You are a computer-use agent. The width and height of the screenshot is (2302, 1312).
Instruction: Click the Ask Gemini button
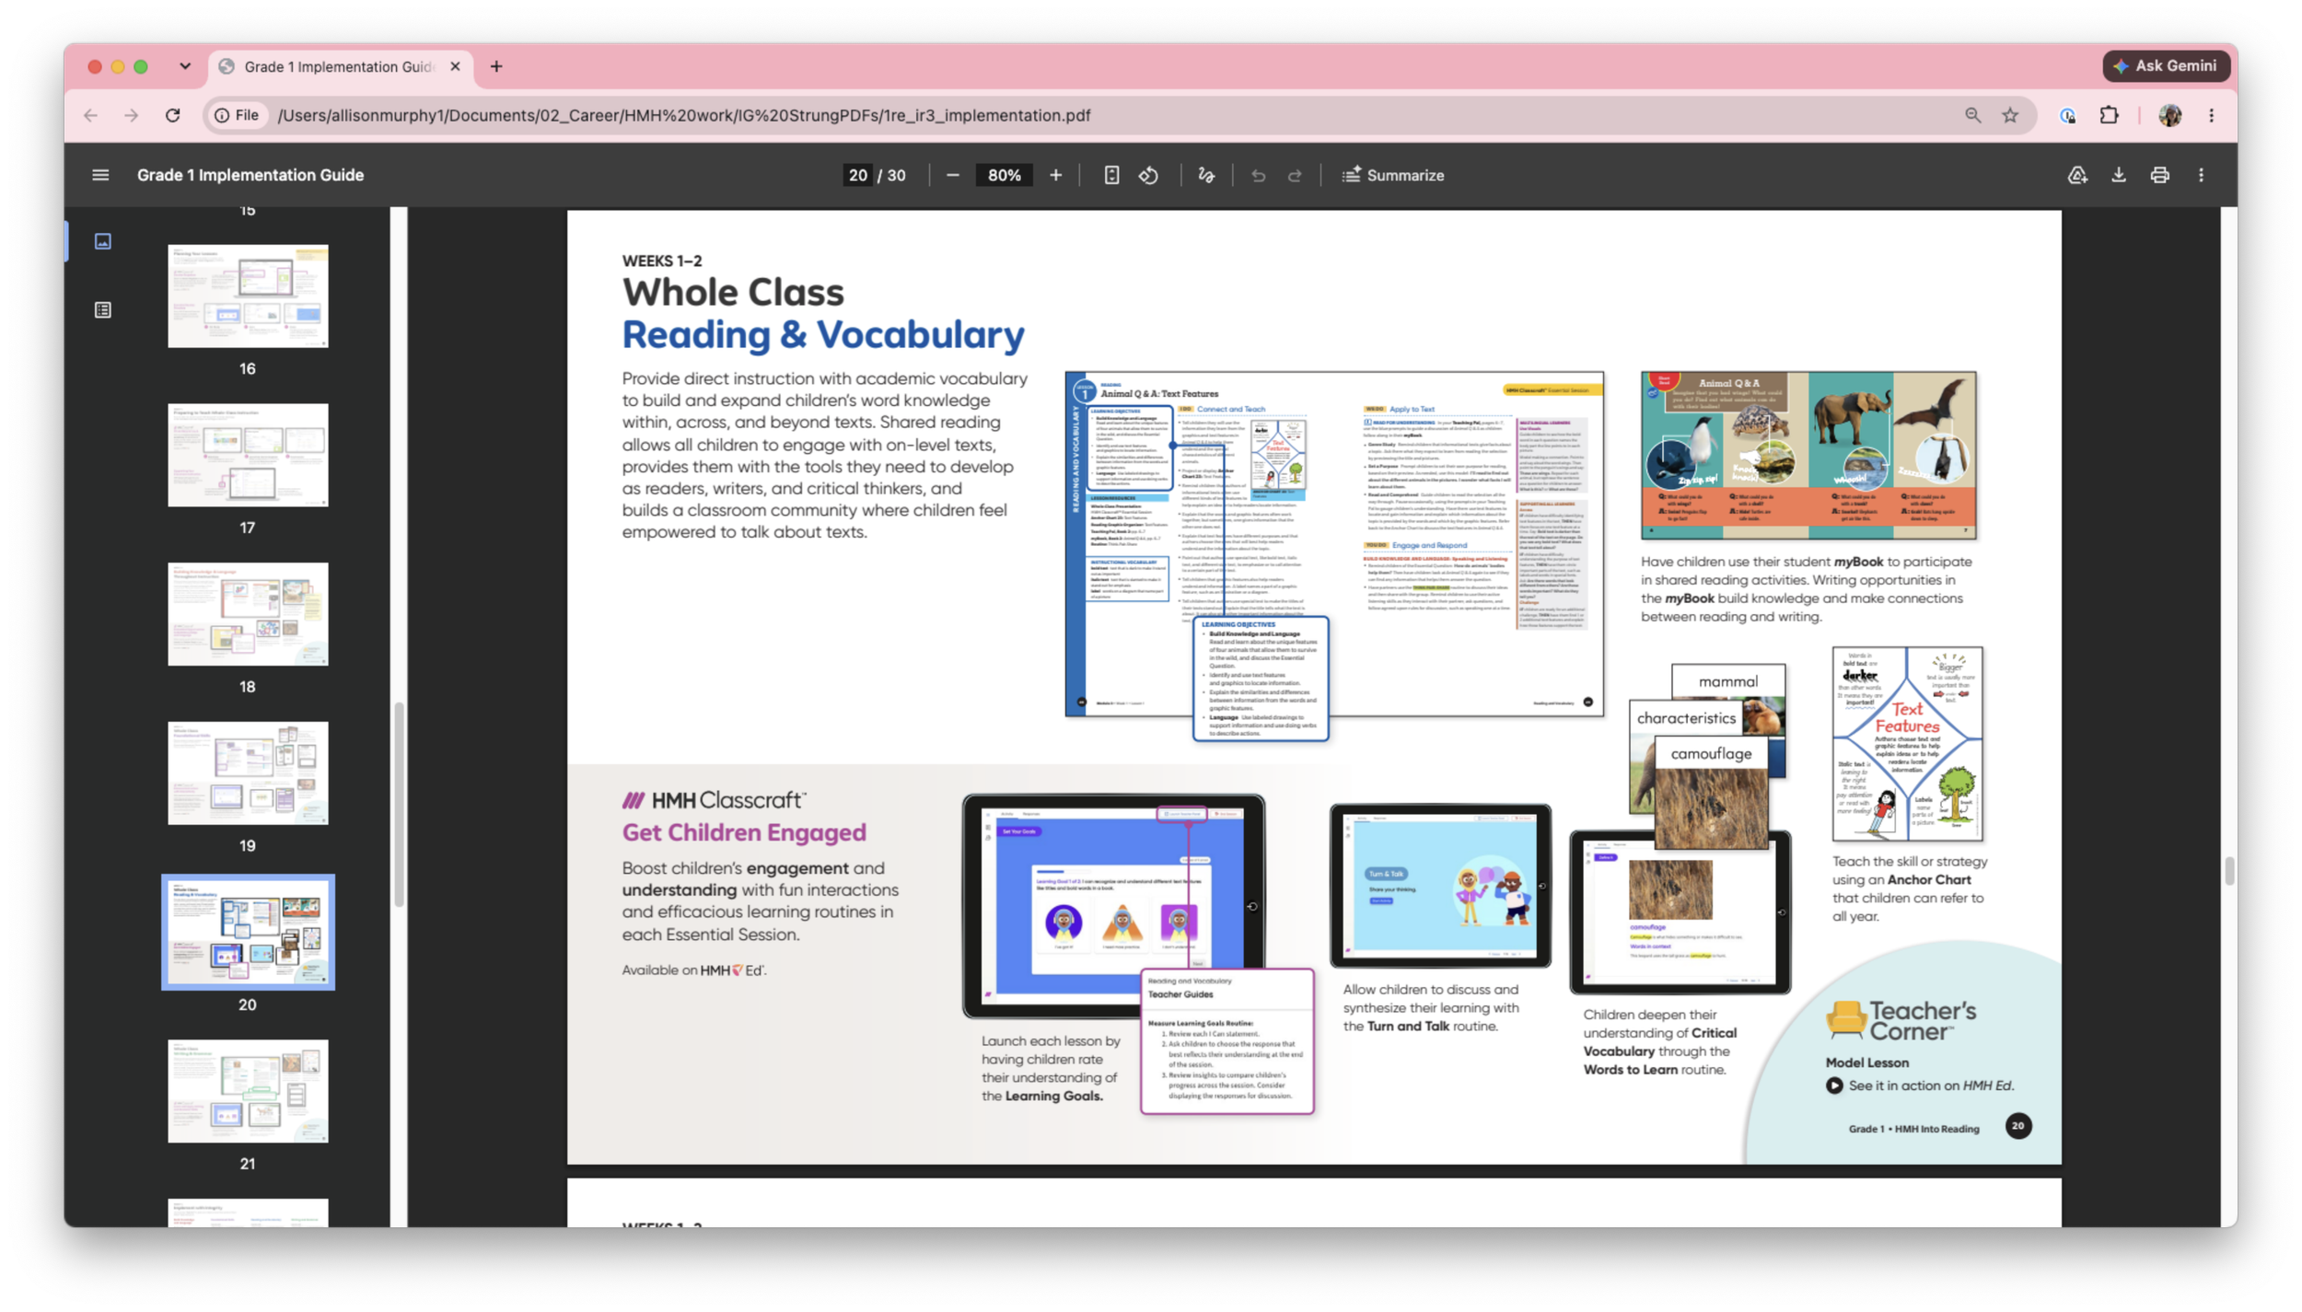(x=2165, y=66)
